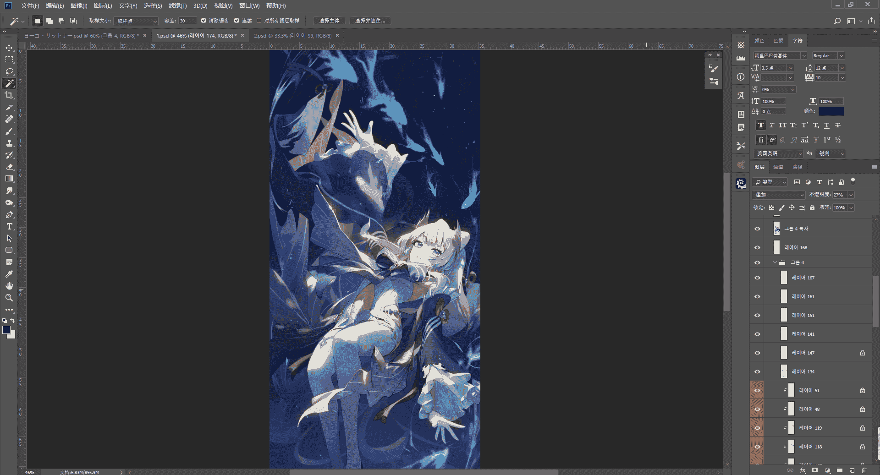This screenshot has height=475, width=880.
Task: Open the foreground color swatch
Action: click(x=6, y=330)
